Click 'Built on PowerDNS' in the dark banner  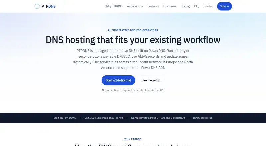[x=65, y=118]
